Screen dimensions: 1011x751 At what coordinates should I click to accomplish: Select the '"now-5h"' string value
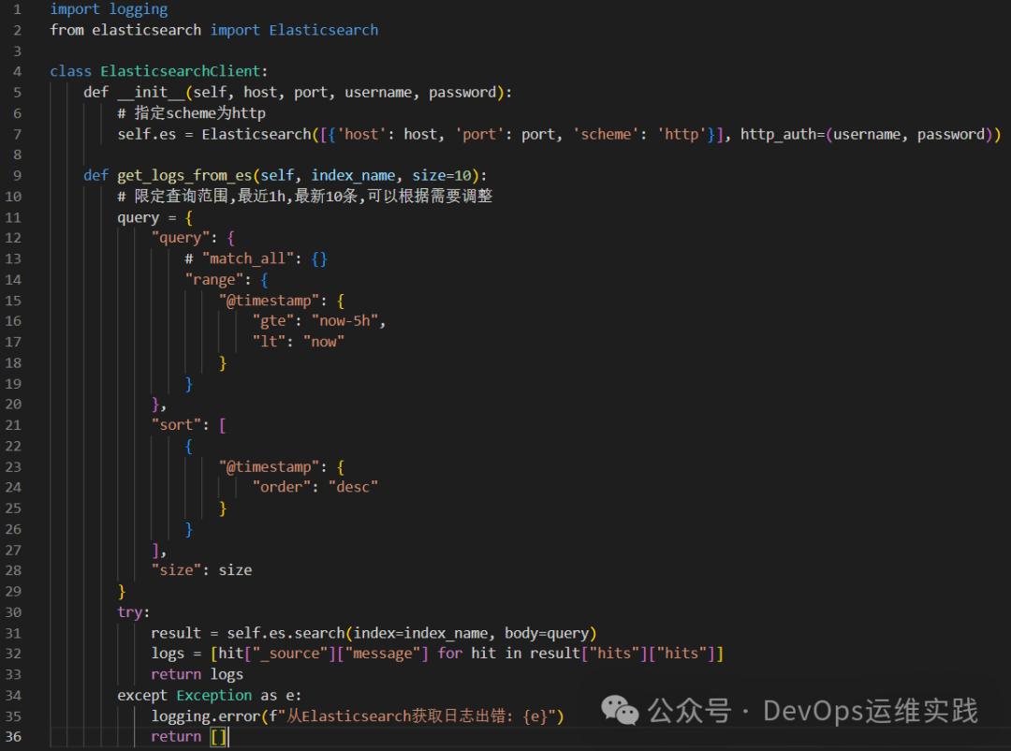click(x=344, y=320)
